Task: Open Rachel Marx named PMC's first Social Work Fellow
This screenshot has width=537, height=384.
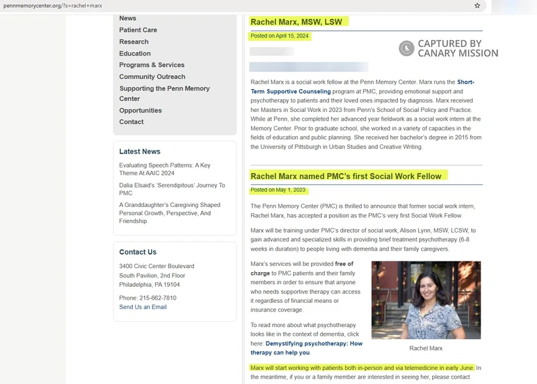Action: pos(346,176)
